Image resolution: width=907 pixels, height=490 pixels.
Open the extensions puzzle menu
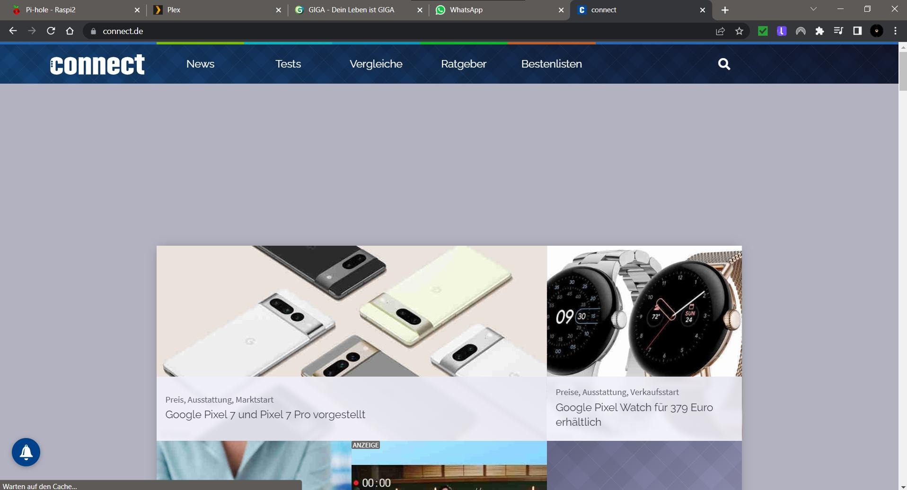(x=819, y=31)
